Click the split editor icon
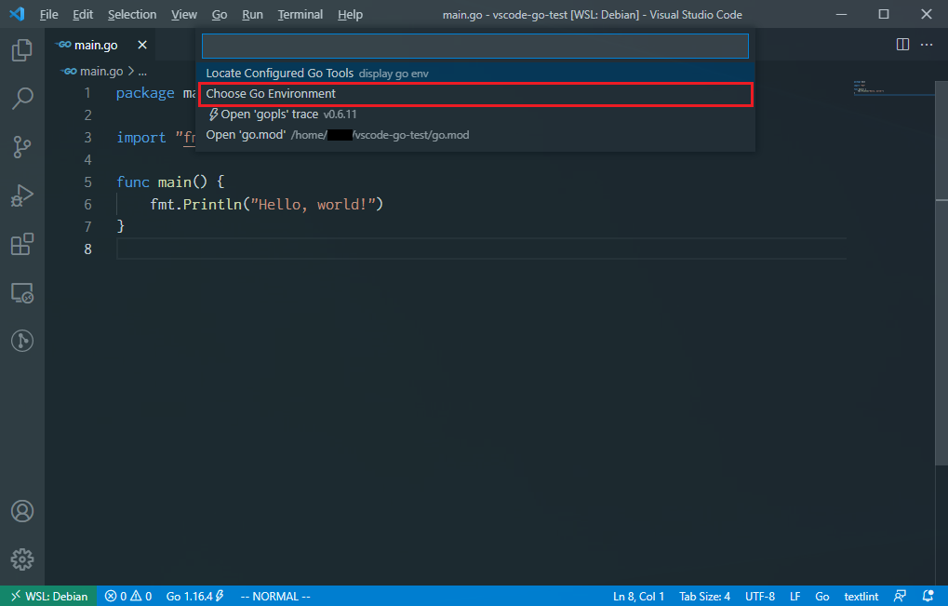This screenshot has height=606, width=948. pyautogui.click(x=901, y=44)
